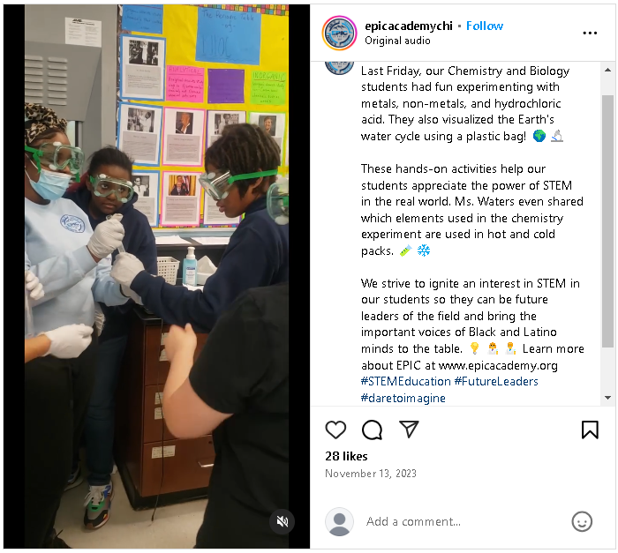Click the November 13, 2023 timestamp
The width and height of the screenshot is (618, 553).
coord(371,474)
